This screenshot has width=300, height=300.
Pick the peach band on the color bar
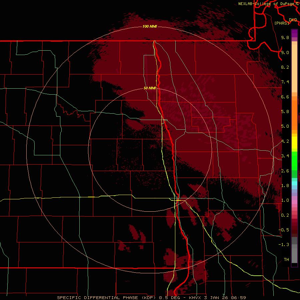[x=294, y=69]
